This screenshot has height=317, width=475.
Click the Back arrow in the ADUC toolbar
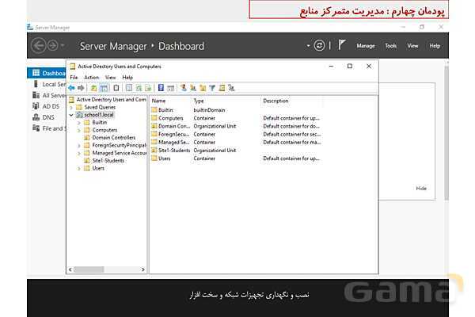[x=71, y=88]
